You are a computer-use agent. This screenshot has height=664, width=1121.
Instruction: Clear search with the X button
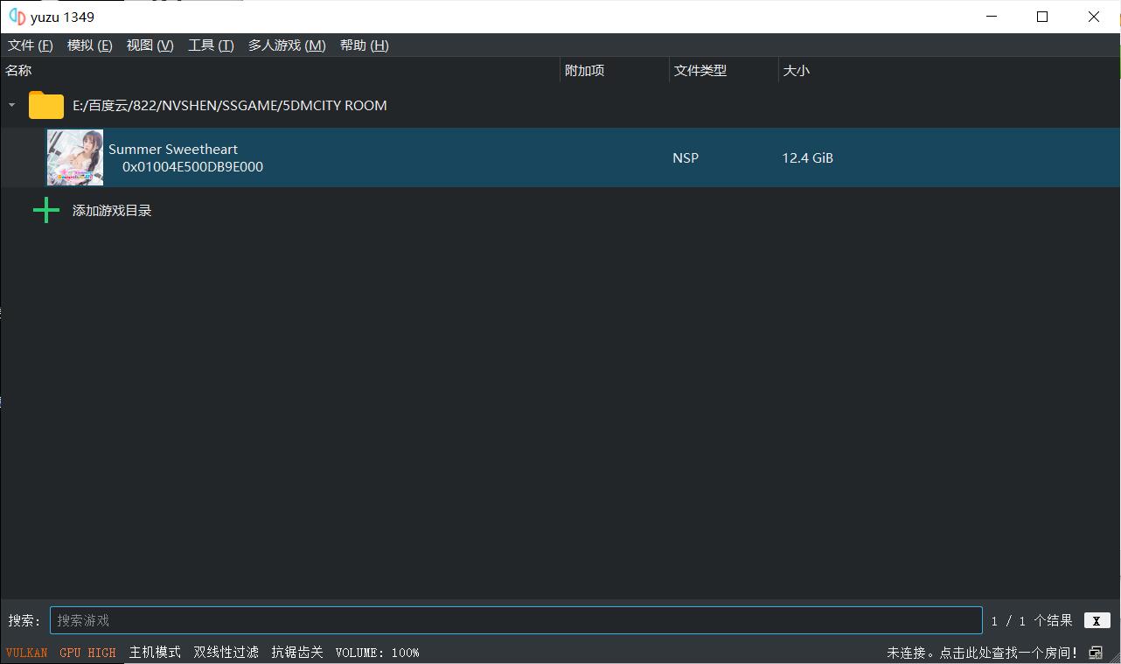click(x=1097, y=620)
